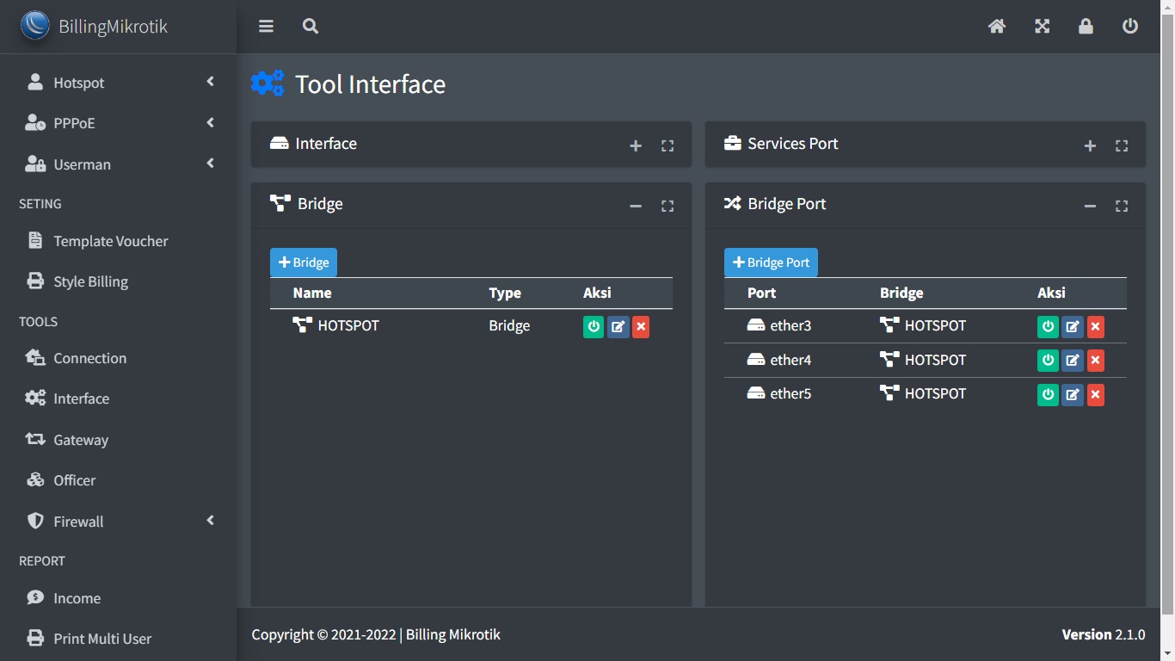
Task: Disable the ether3 bridge port
Action: 1048,327
